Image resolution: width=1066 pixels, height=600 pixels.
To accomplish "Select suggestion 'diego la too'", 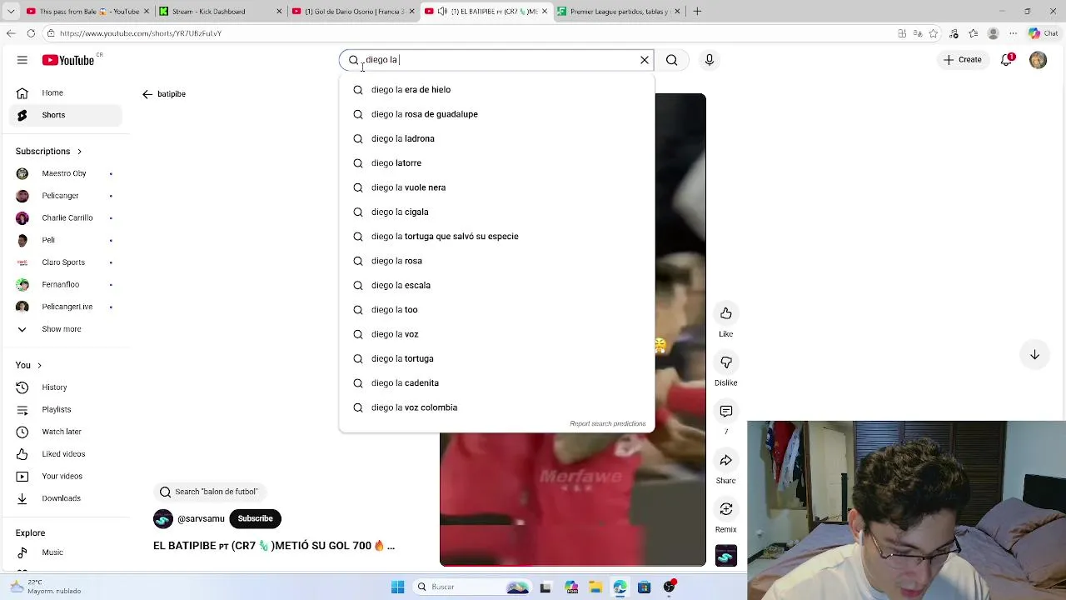I will point(497,310).
